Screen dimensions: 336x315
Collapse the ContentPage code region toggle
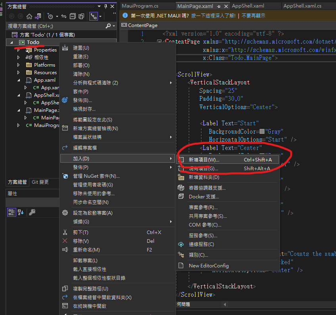[x=159, y=41]
